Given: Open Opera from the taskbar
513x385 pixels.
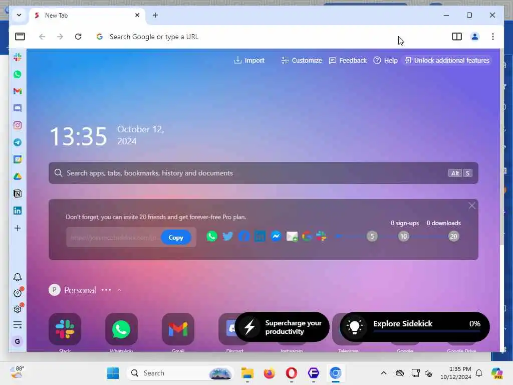Looking at the screenshot, I should coord(292,373).
